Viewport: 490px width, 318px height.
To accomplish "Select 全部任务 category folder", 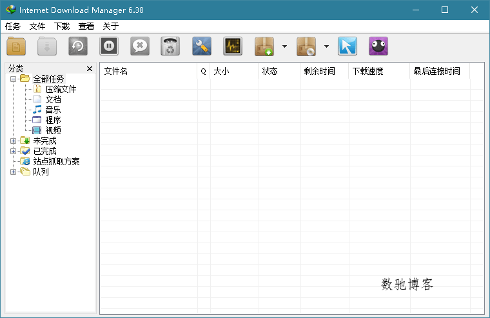I will click(x=48, y=79).
